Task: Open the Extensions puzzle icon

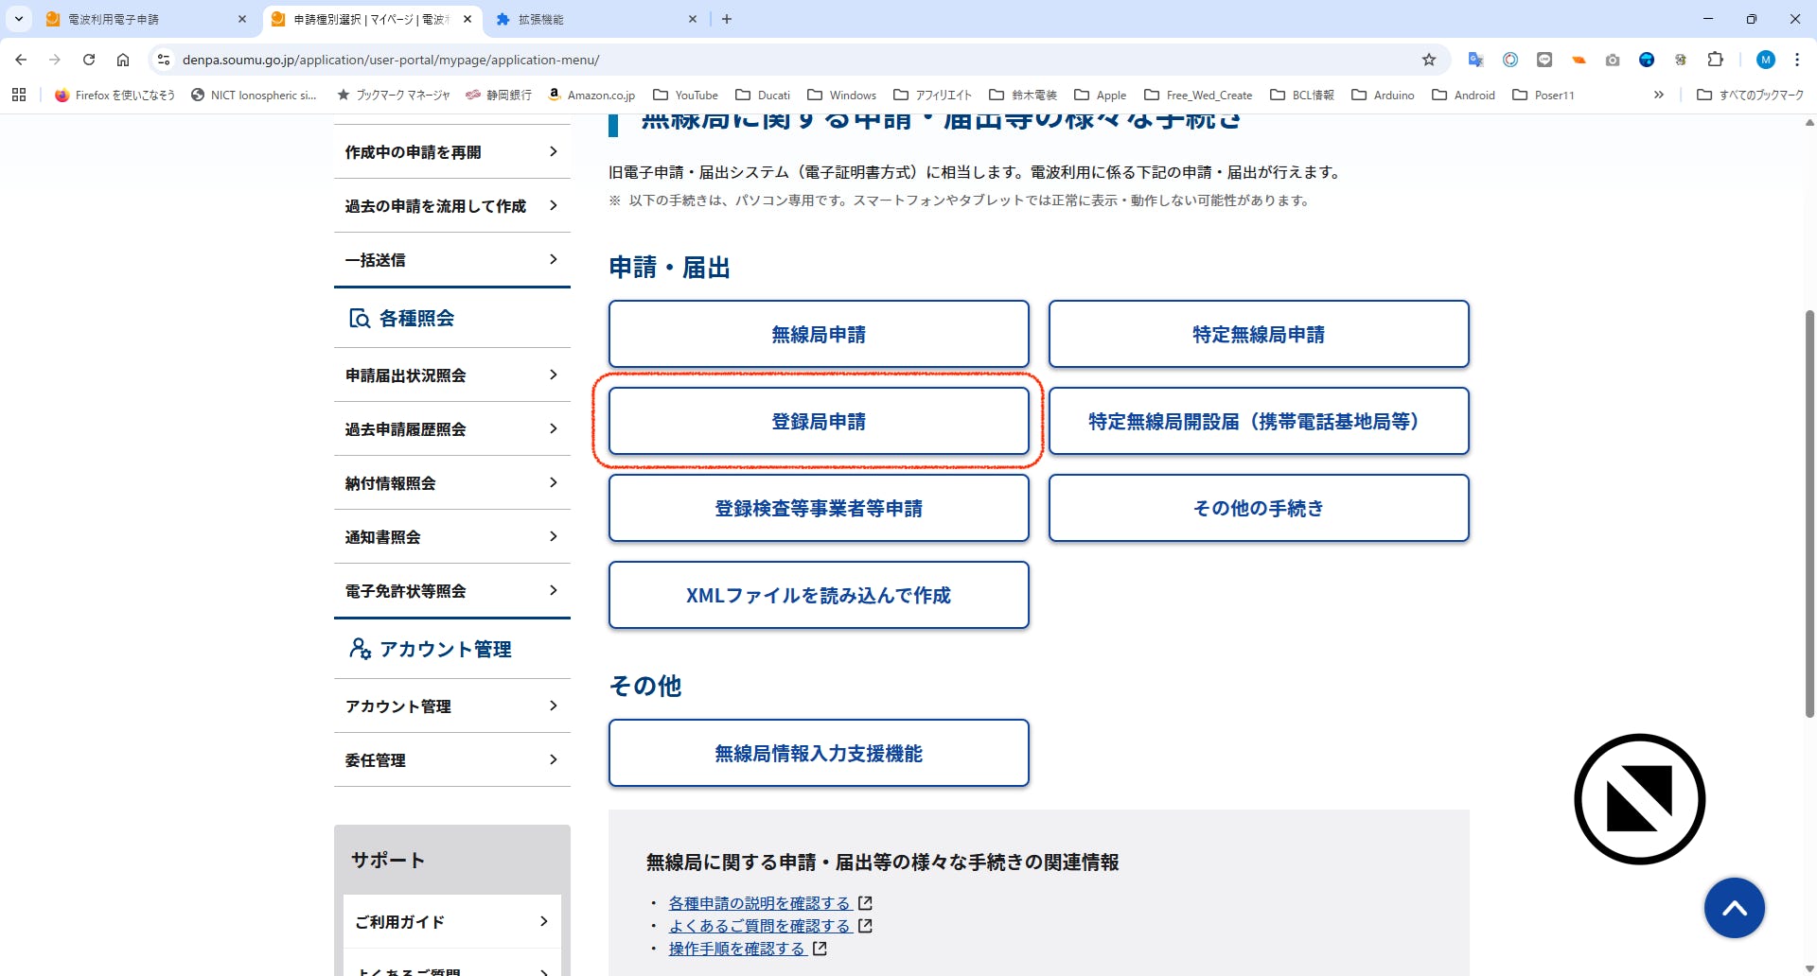Action: coord(1715,60)
